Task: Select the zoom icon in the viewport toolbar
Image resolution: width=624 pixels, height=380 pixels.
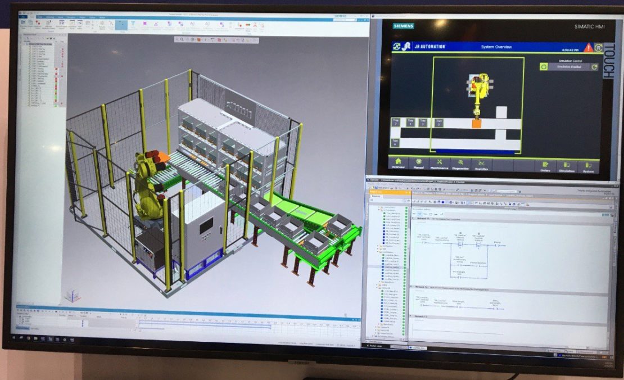Action: point(180,39)
